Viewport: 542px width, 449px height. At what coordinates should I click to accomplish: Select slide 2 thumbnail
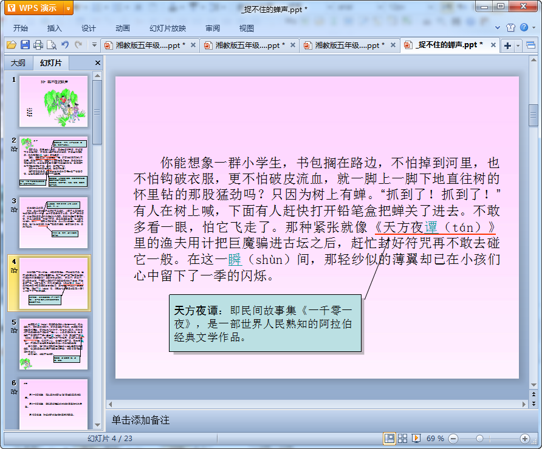click(x=53, y=162)
